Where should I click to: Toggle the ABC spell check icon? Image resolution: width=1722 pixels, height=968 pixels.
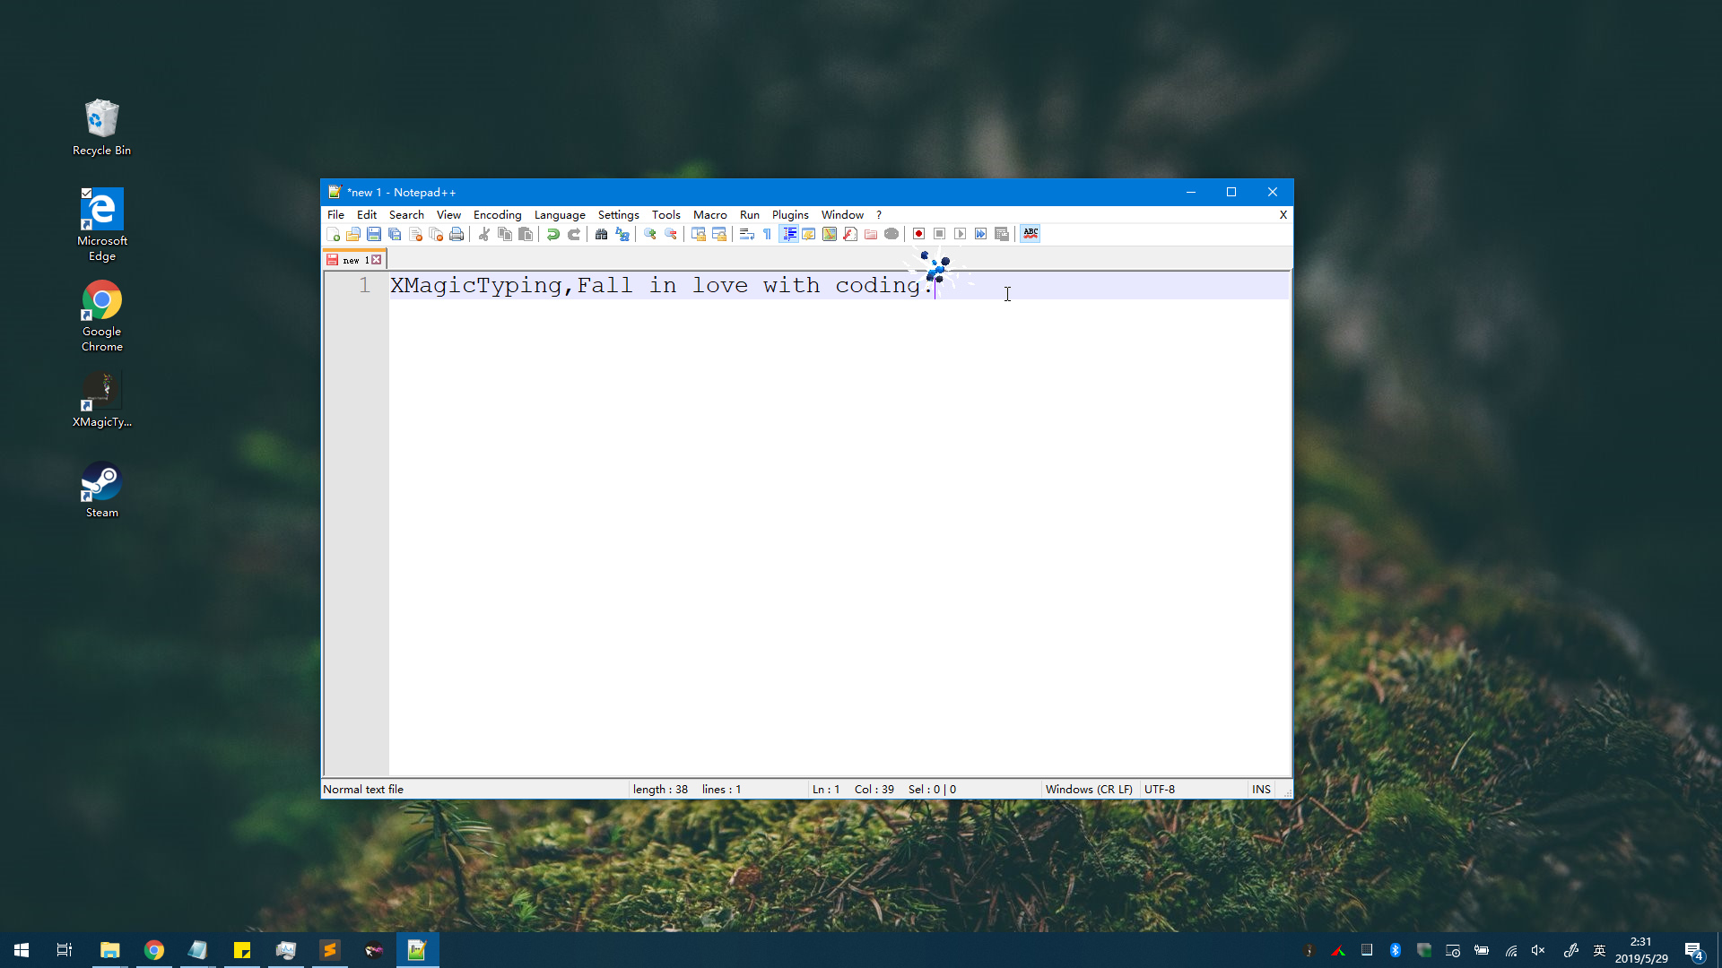[1030, 234]
